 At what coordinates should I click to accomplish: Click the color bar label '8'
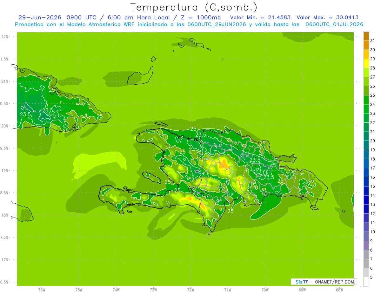coord(371,250)
